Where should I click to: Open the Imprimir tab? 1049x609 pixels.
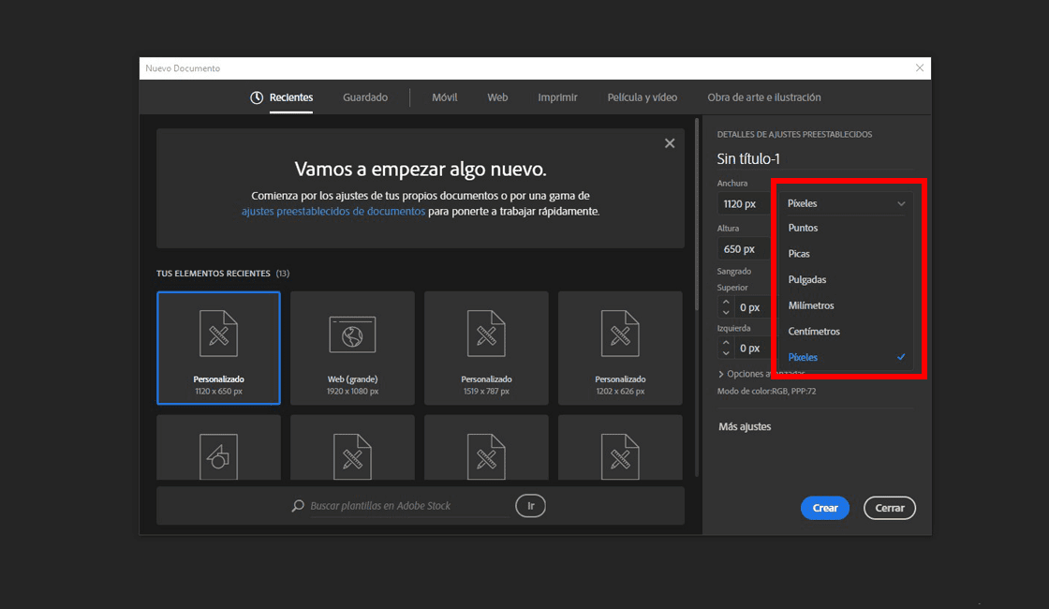click(x=557, y=97)
